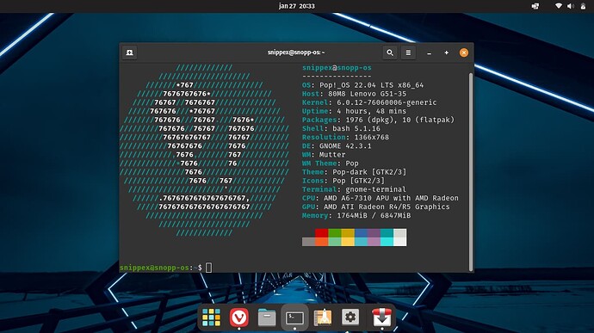Maximize the terminal window
The image size is (594, 333).
pos(446,52)
